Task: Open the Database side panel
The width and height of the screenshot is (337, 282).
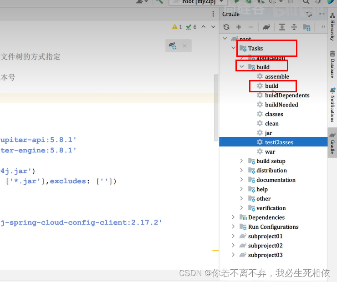Action: pos(332,64)
